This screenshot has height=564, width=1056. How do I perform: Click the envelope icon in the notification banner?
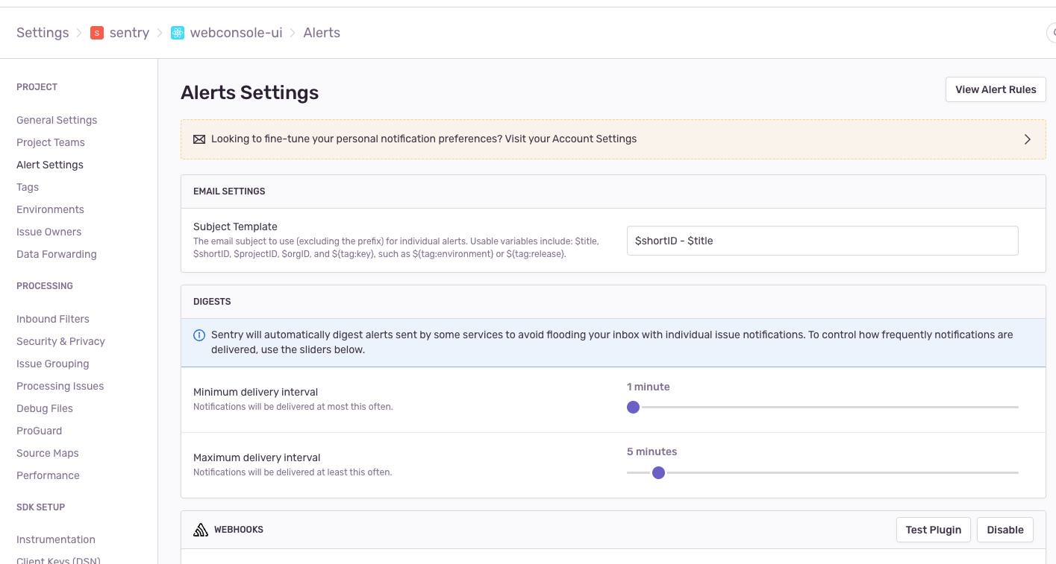pyautogui.click(x=199, y=139)
